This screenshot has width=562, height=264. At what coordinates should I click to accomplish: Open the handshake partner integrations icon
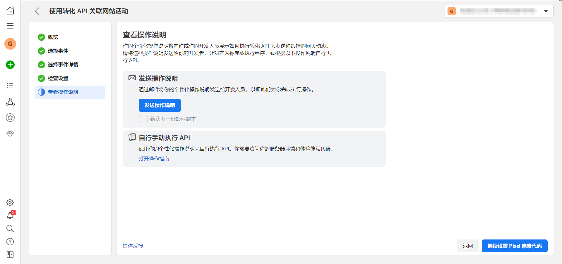[10, 133]
